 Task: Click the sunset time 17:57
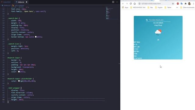(136, 49)
